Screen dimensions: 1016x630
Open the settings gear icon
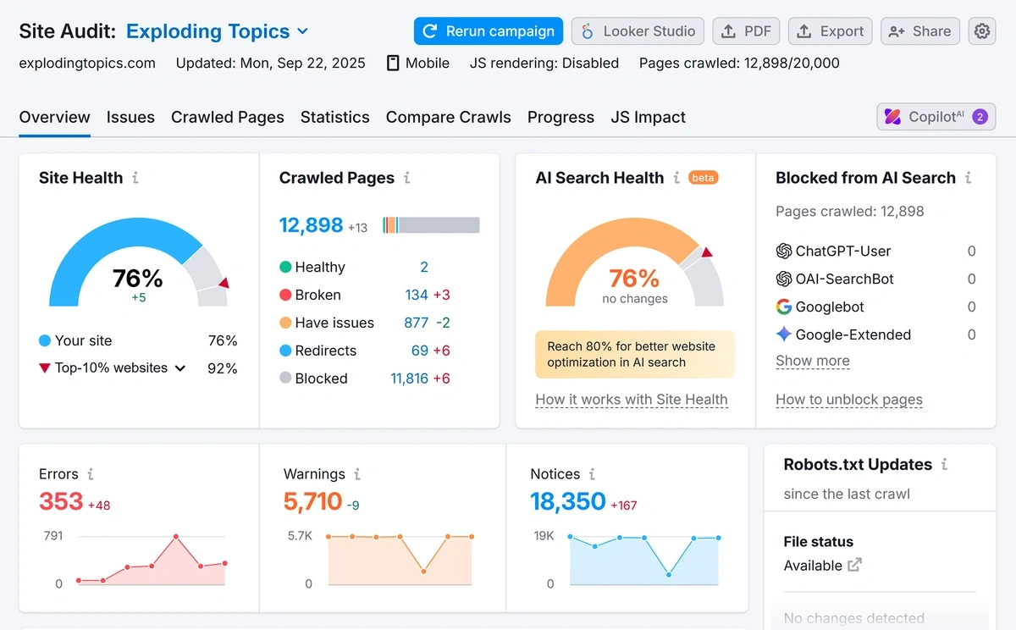tap(981, 31)
